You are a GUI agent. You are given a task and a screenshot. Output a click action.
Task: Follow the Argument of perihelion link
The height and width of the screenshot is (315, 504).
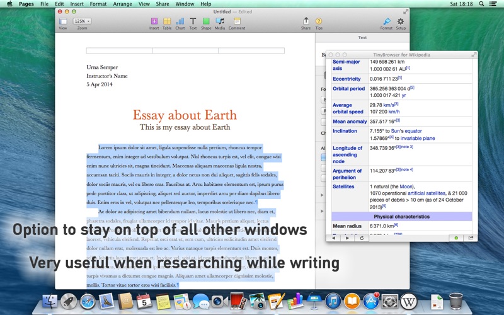pos(347,174)
